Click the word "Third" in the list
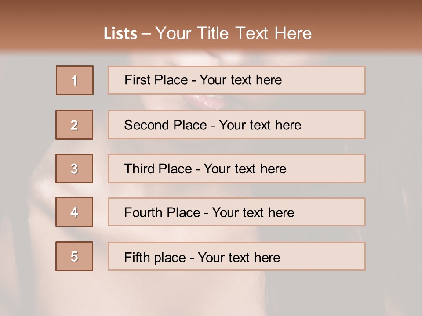Screen dimensions: 422x316 [x=140, y=169]
